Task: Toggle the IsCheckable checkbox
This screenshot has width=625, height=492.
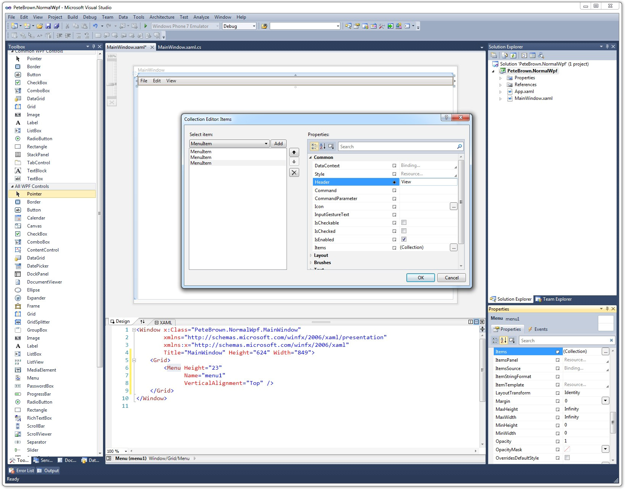Action: coord(404,223)
